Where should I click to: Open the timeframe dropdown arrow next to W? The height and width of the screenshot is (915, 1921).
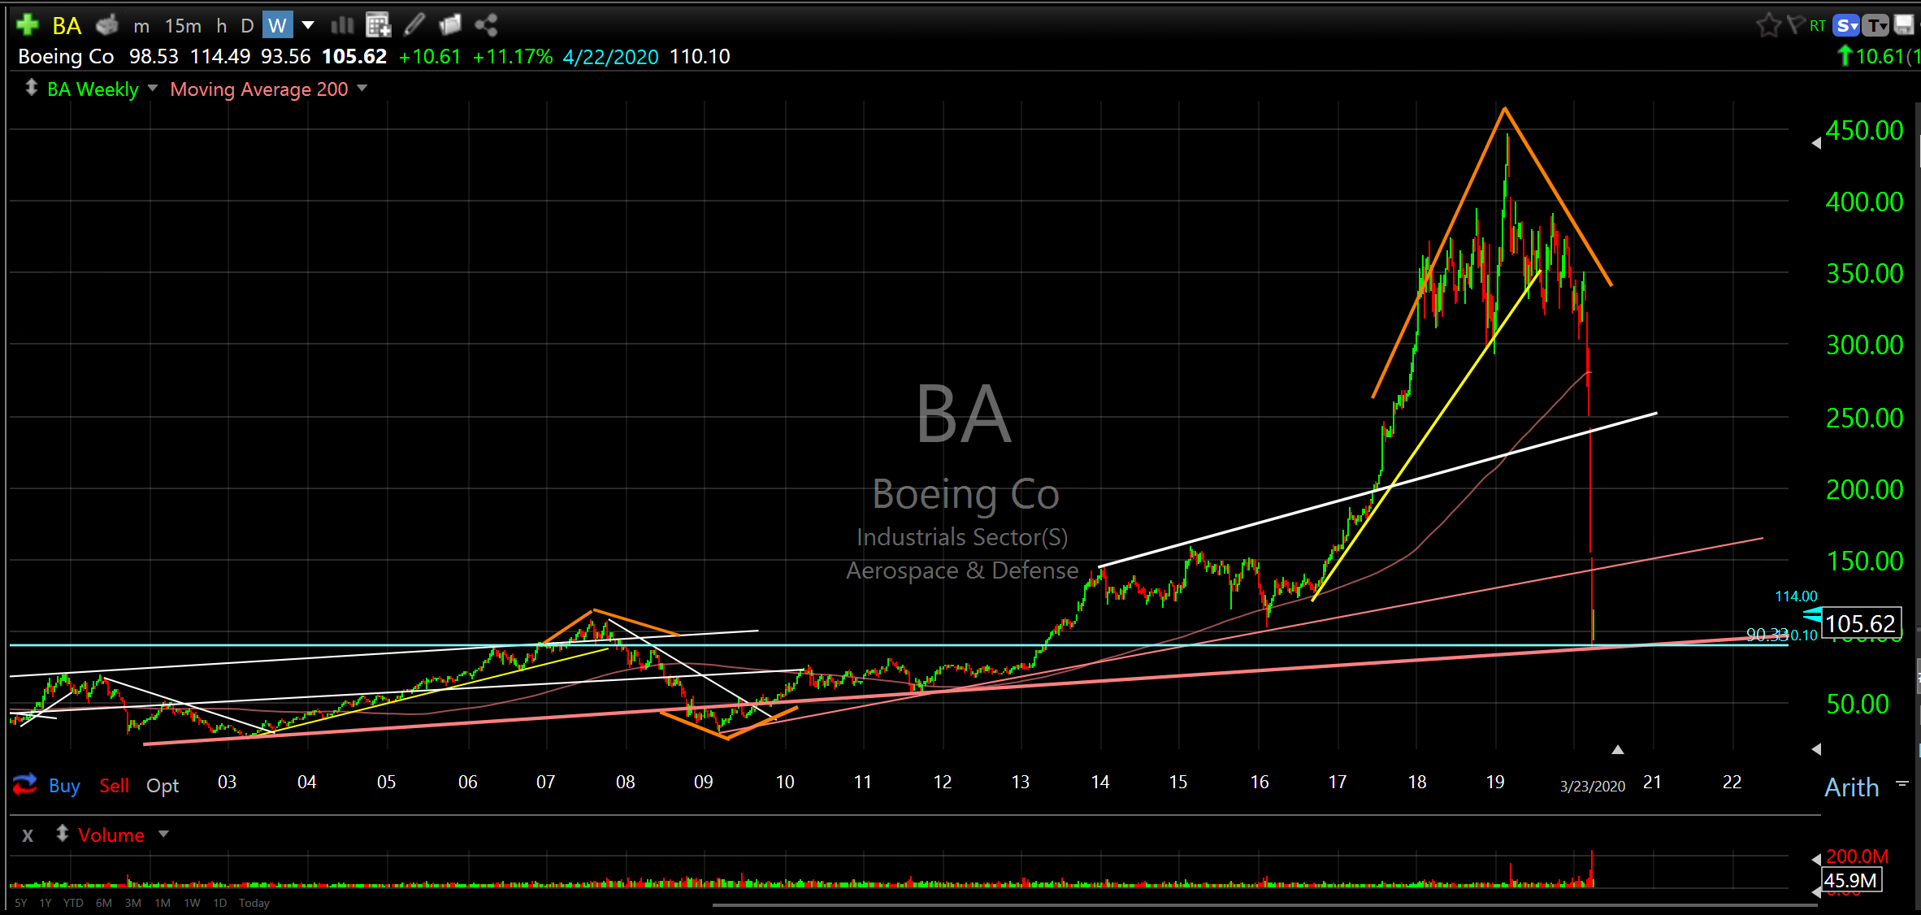click(308, 25)
